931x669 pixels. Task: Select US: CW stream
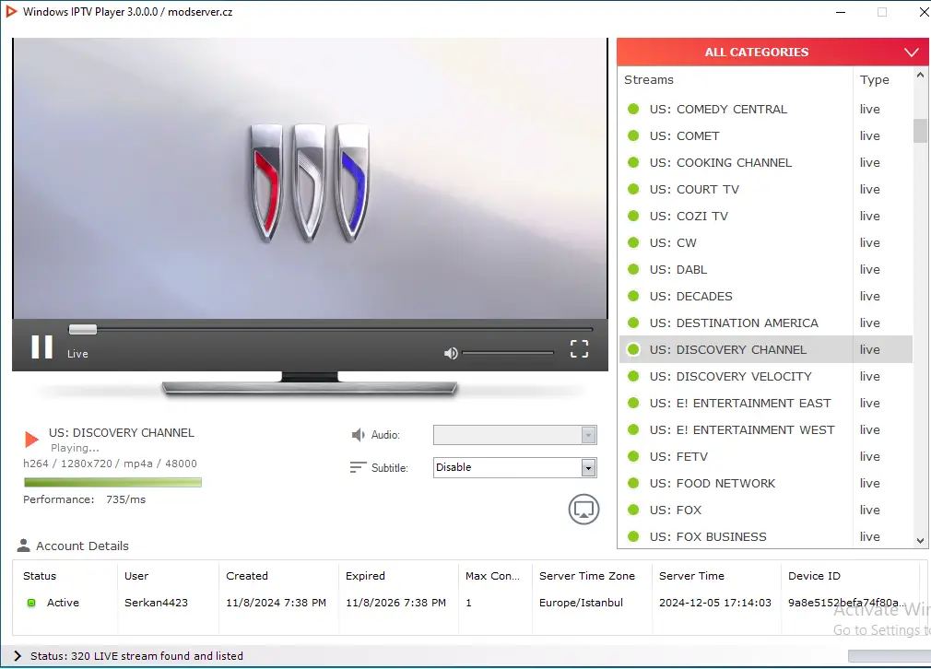click(x=765, y=242)
